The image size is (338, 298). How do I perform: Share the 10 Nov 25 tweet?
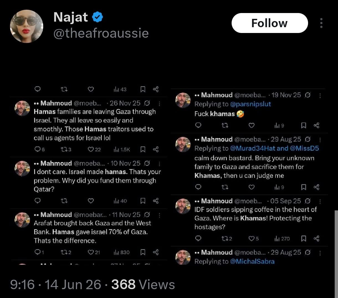156,201
